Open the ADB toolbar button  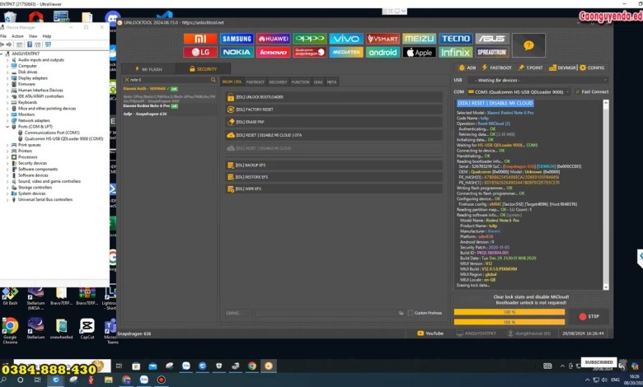coord(467,68)
